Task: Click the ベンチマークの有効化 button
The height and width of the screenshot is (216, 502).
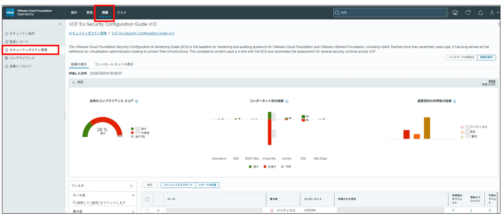Action: pyautogui.click(x=462, y=57)
